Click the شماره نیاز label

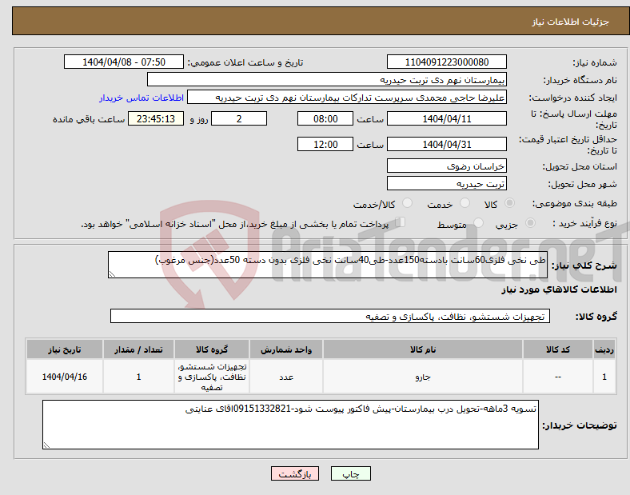[595, 62]
